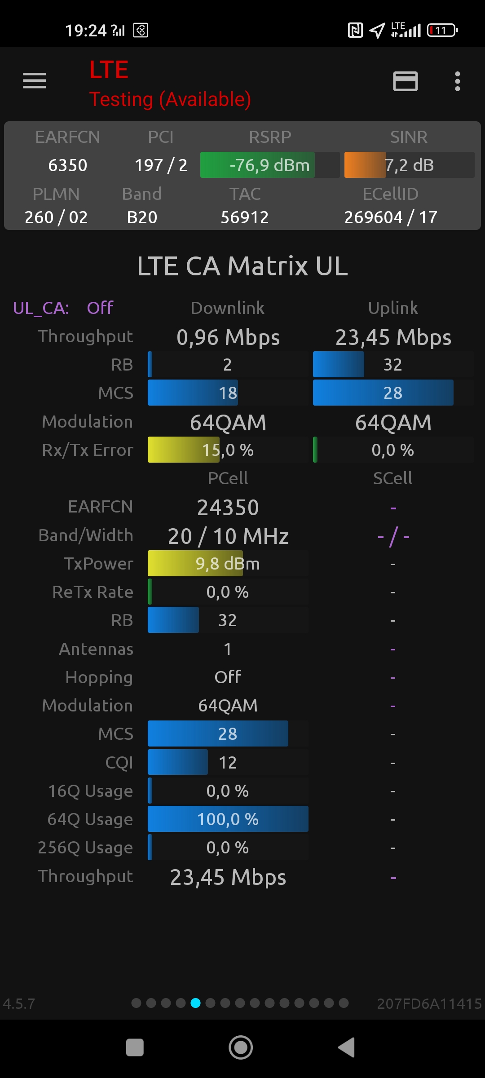Tap the 64Q Usage 100% bar

pos(228,819)
